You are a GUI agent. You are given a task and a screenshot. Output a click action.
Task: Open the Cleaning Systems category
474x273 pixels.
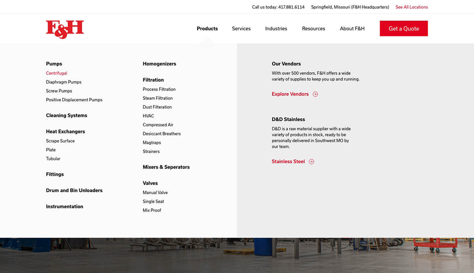67,116
